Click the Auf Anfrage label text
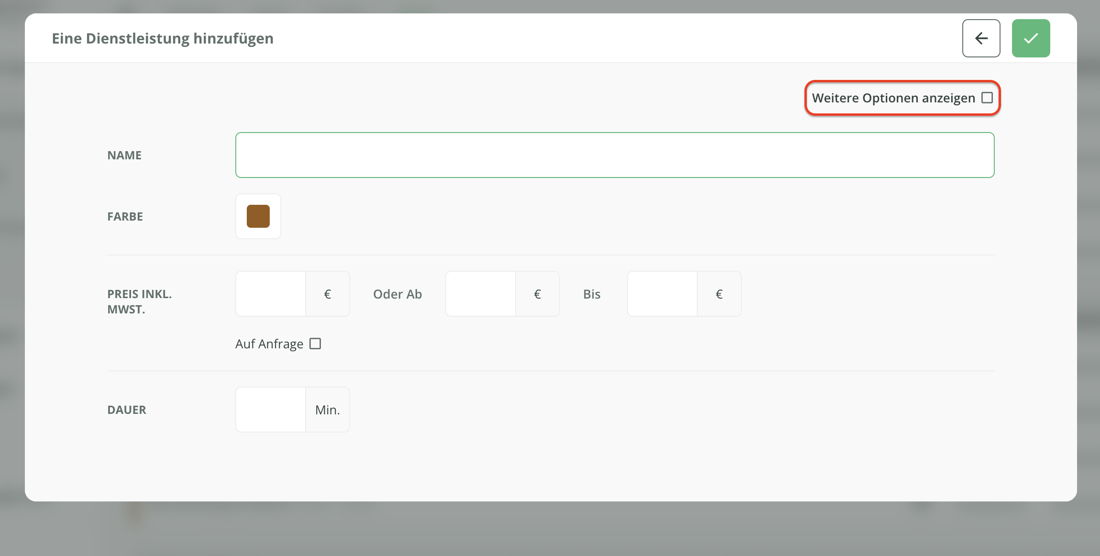The height and width of the screenshot is (556, 1100). click(x=269, y=344)
